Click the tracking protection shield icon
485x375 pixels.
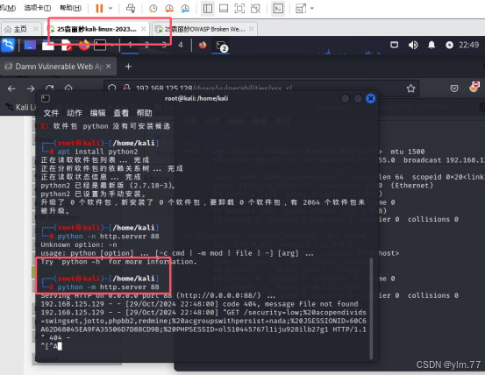click(x=112, y=88)
